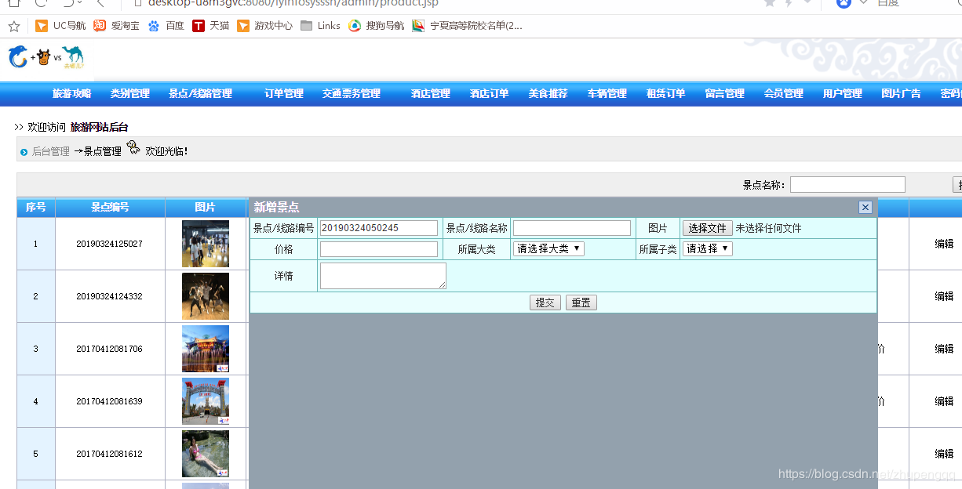
Task: Open the 酒店管理 menu
Action: coord(430,93)
